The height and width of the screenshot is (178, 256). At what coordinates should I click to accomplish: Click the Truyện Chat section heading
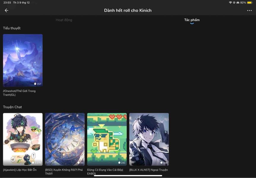(x=12, y=107)
